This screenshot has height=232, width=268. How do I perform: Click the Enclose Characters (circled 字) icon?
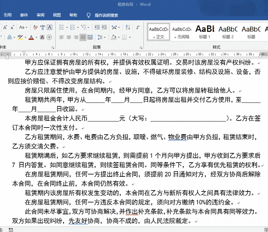(49, 37)
